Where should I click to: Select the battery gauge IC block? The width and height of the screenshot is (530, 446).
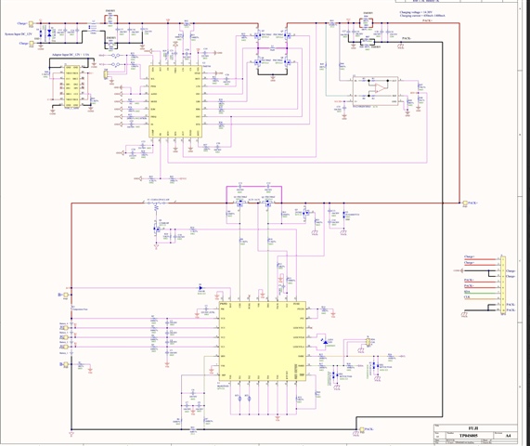point(263,341)
